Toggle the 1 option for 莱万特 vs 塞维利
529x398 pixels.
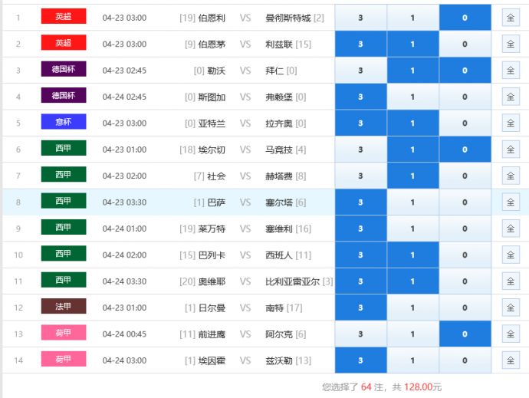pos(412,229)
